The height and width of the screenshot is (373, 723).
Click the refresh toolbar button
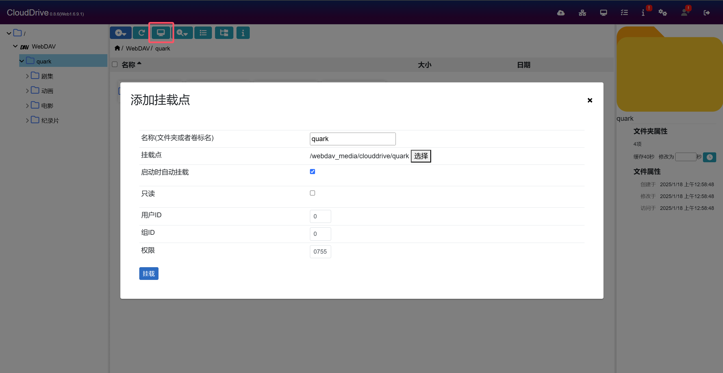pyautogui.click(x=141, y=33)
